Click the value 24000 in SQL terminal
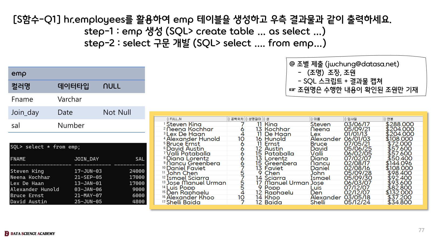Screen dimensions: 431x242 (x=137, y=171)
